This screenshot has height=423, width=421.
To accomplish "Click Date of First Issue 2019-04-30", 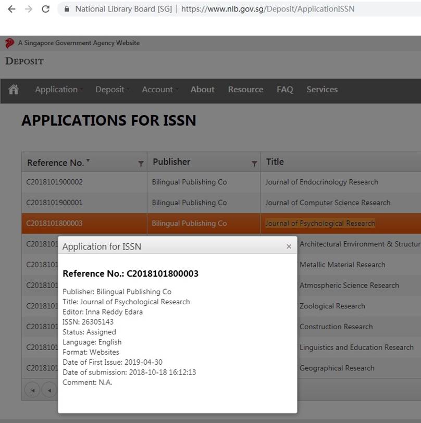I will [113, 362].
